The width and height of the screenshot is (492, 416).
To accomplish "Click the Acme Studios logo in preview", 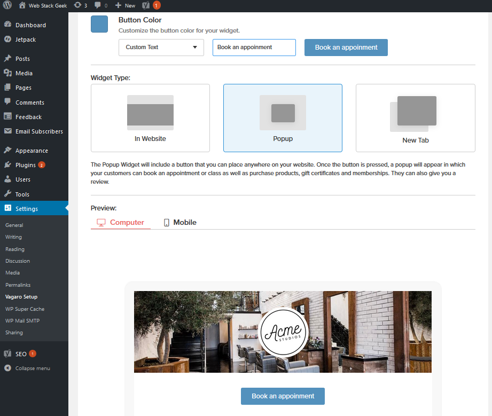I will coord(283,332).
